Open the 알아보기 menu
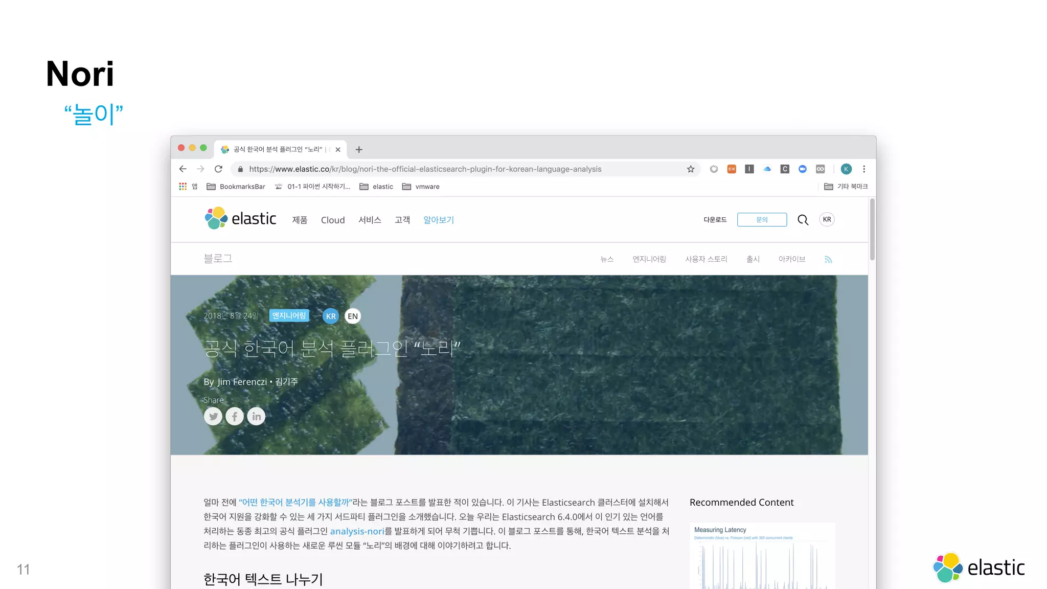 (x=439, y=220)
